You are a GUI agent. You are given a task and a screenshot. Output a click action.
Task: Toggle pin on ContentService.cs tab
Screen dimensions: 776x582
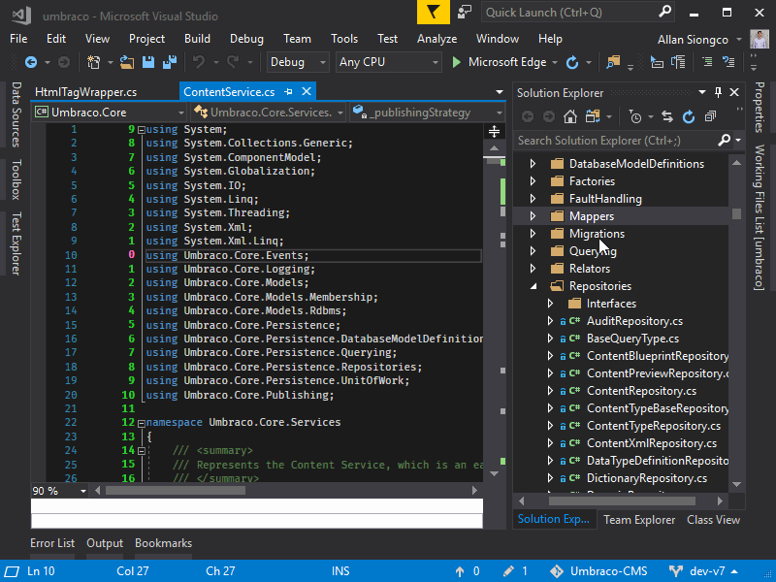(288, 92)
